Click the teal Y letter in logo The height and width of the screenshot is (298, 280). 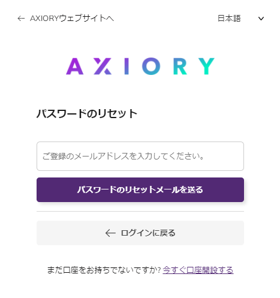(206, 67)
